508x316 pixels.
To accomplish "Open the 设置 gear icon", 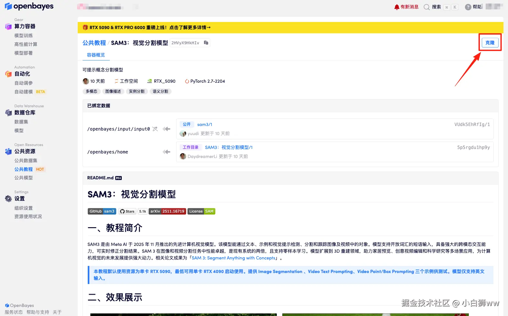I will tap(8, 199).
